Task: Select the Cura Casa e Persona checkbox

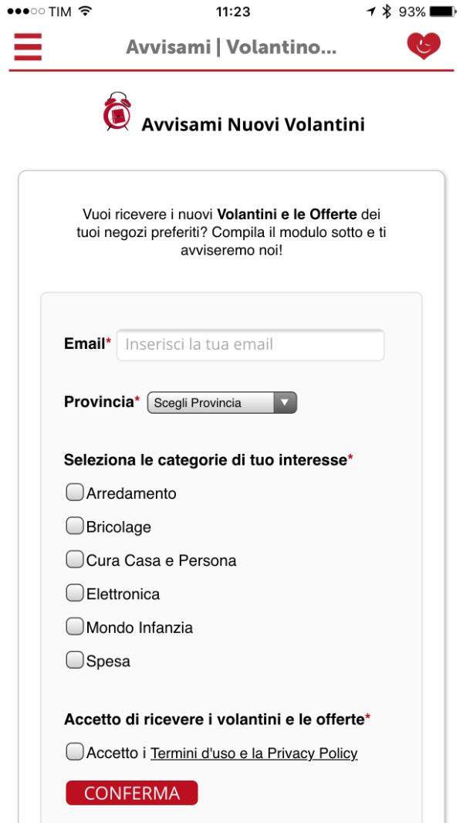Action: tap(75, 559)
